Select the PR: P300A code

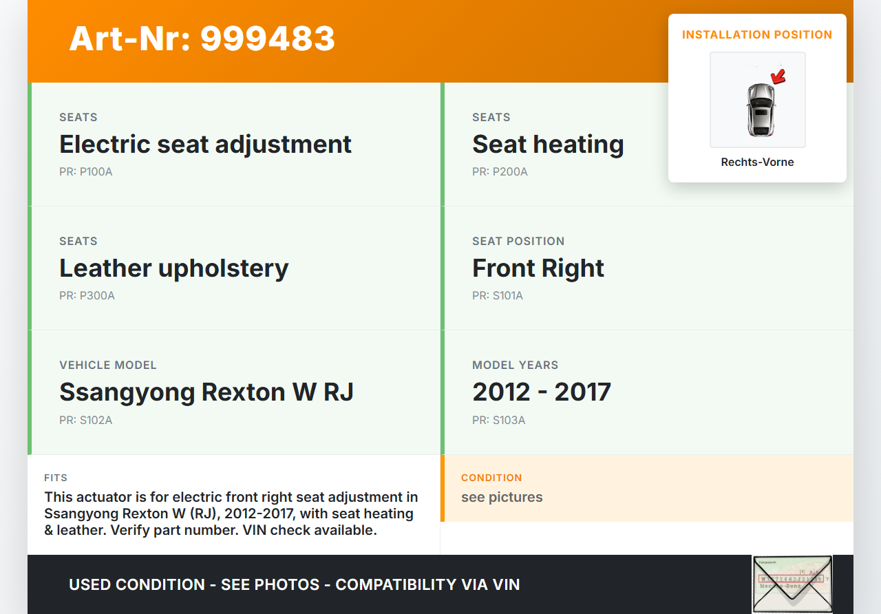pos(87,295)
